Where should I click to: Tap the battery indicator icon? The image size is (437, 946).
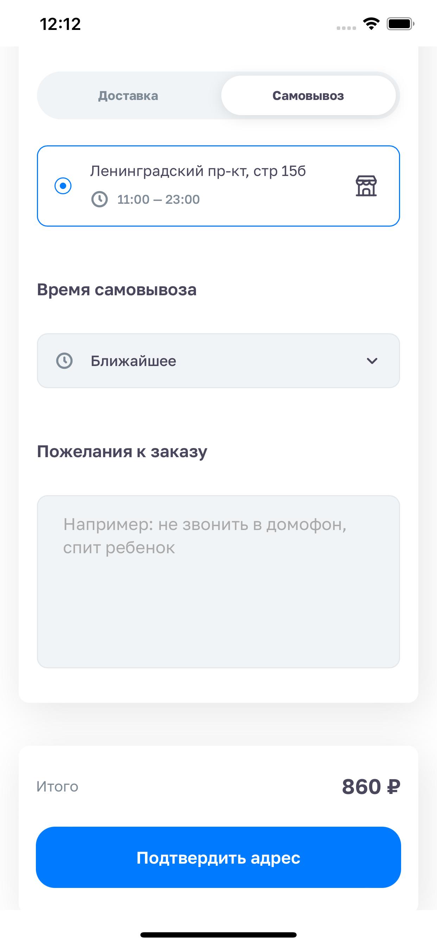[400, 24]
